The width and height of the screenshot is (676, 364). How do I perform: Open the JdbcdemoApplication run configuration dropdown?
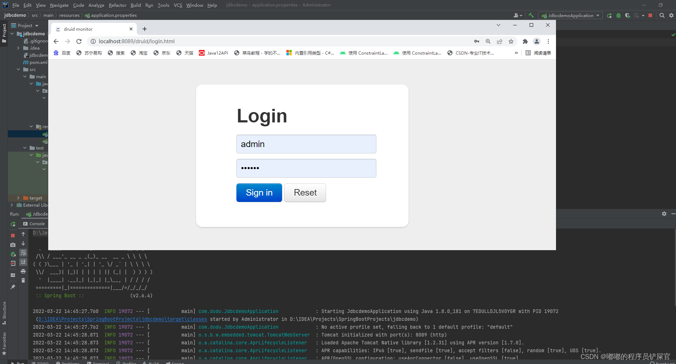[570, 15]
